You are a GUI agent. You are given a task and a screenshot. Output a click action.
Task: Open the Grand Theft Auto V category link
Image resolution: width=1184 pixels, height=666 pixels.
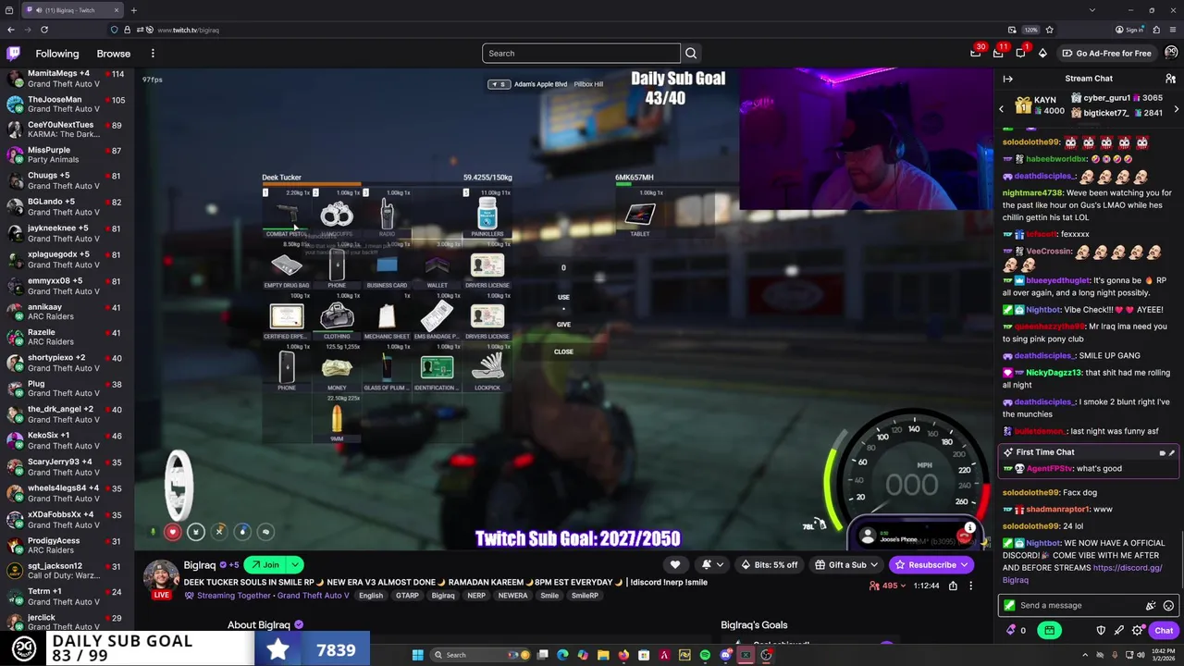point(314,596)
